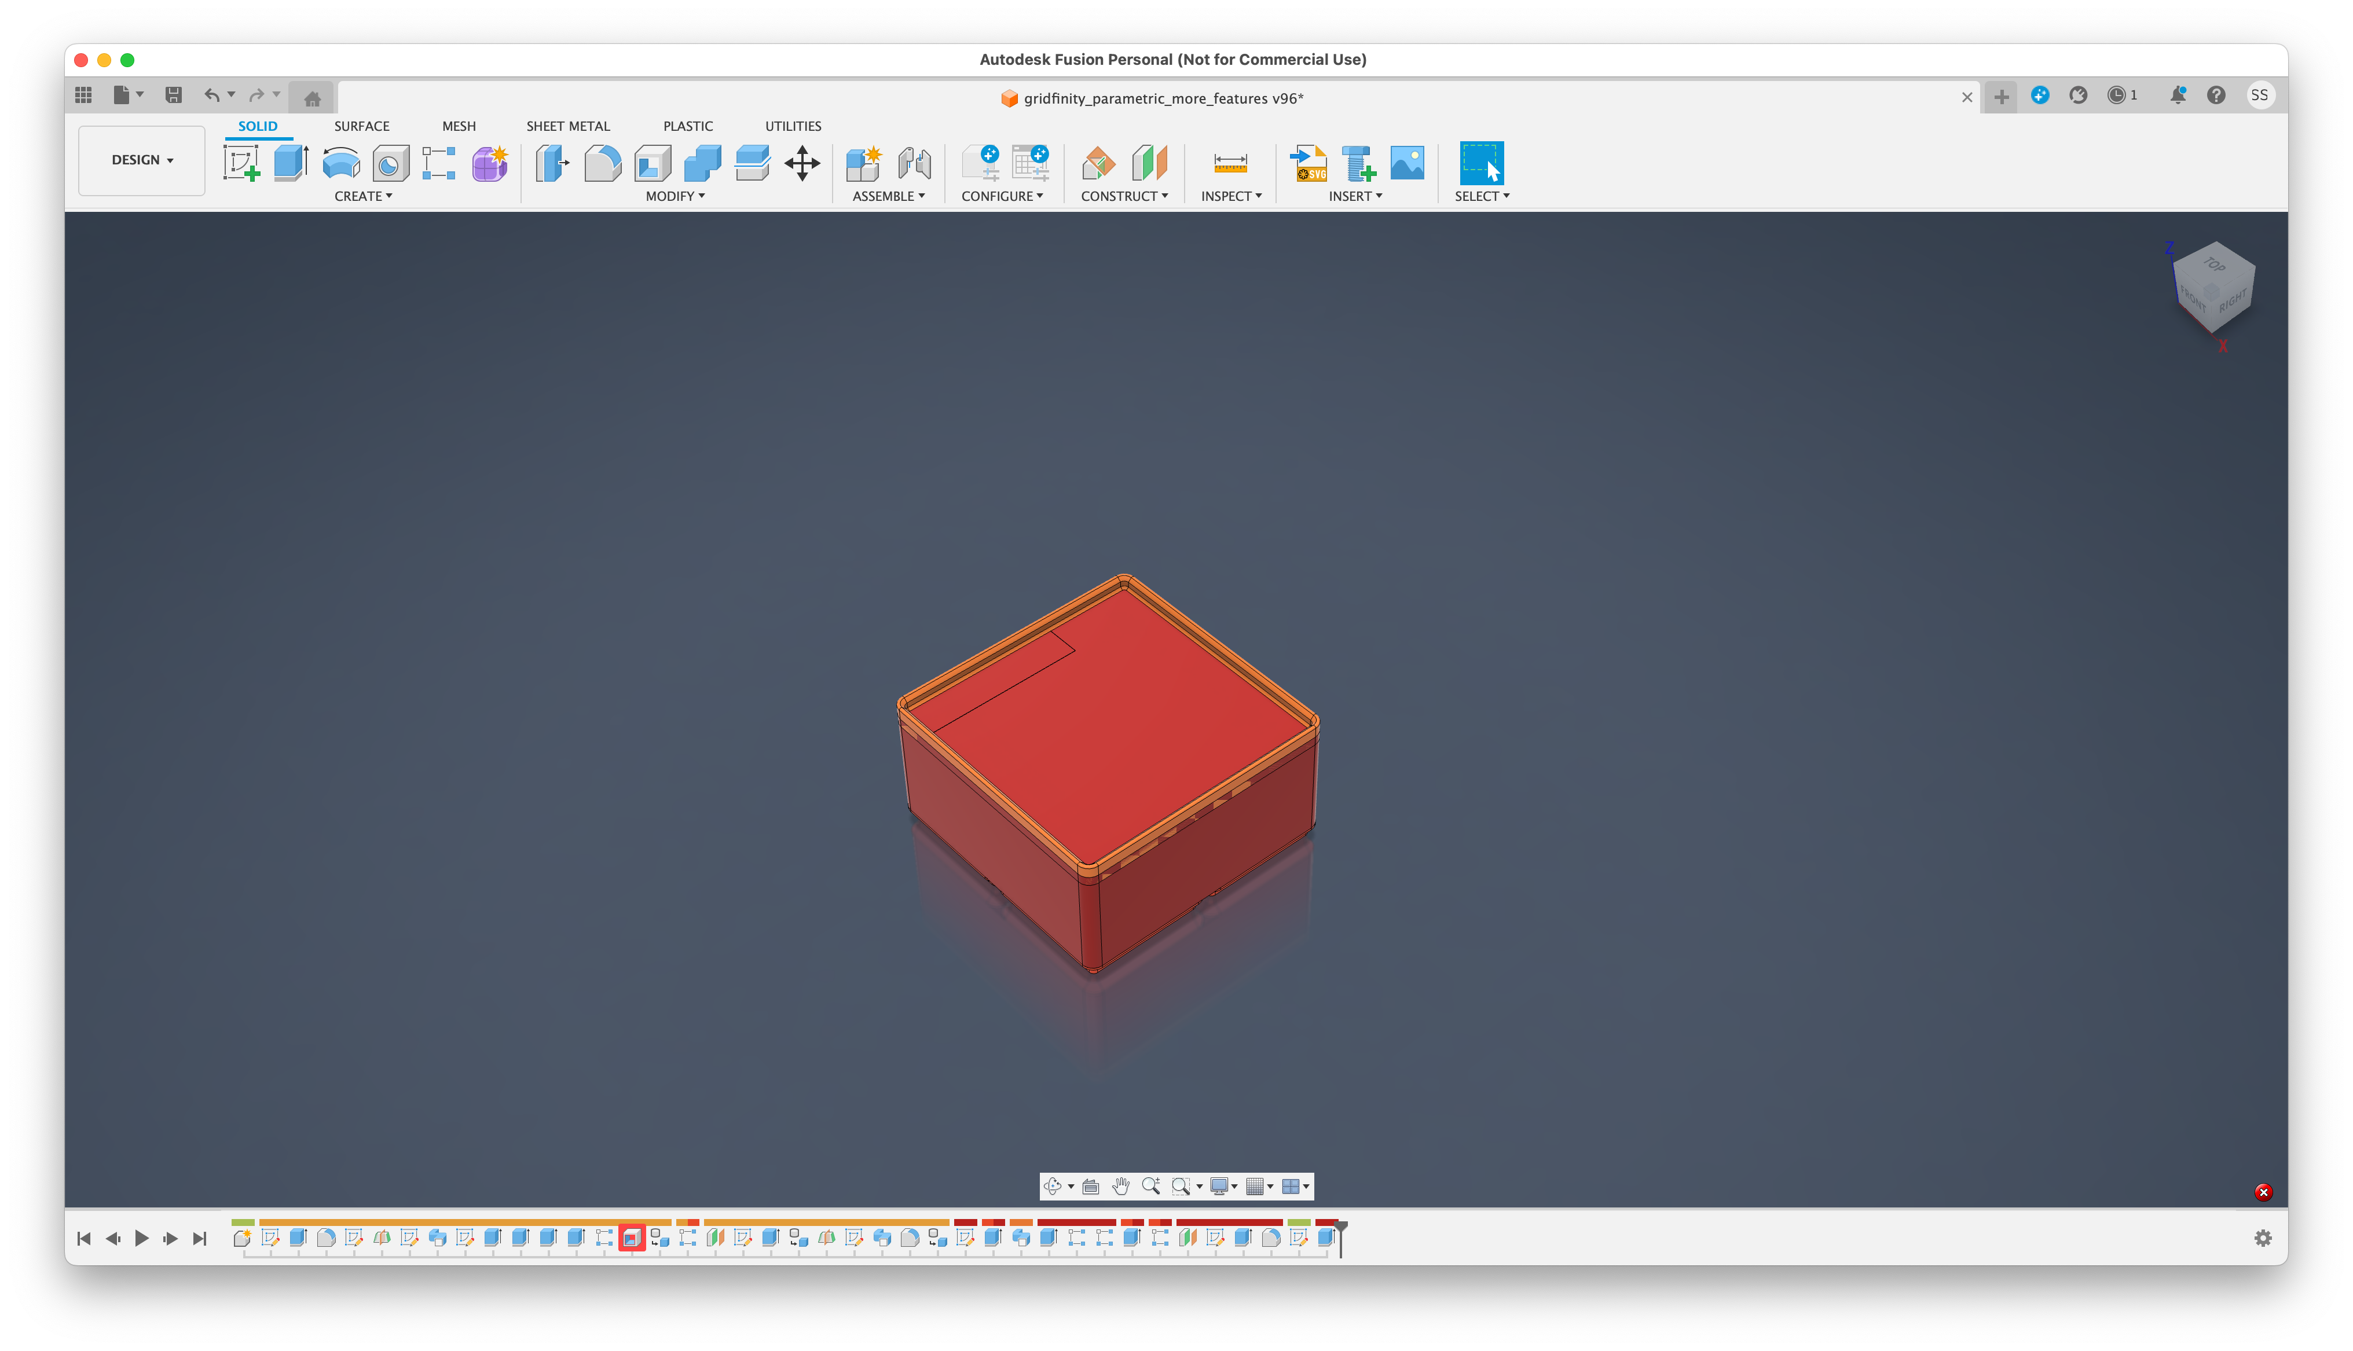Select the Insert Canvas image tool

click(1406, 163)
